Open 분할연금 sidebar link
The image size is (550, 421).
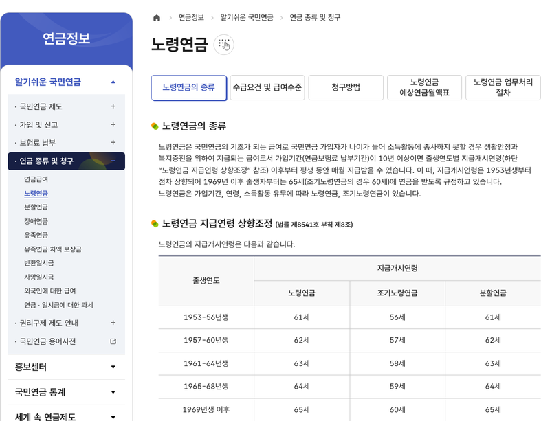click(x=36, y=207)
